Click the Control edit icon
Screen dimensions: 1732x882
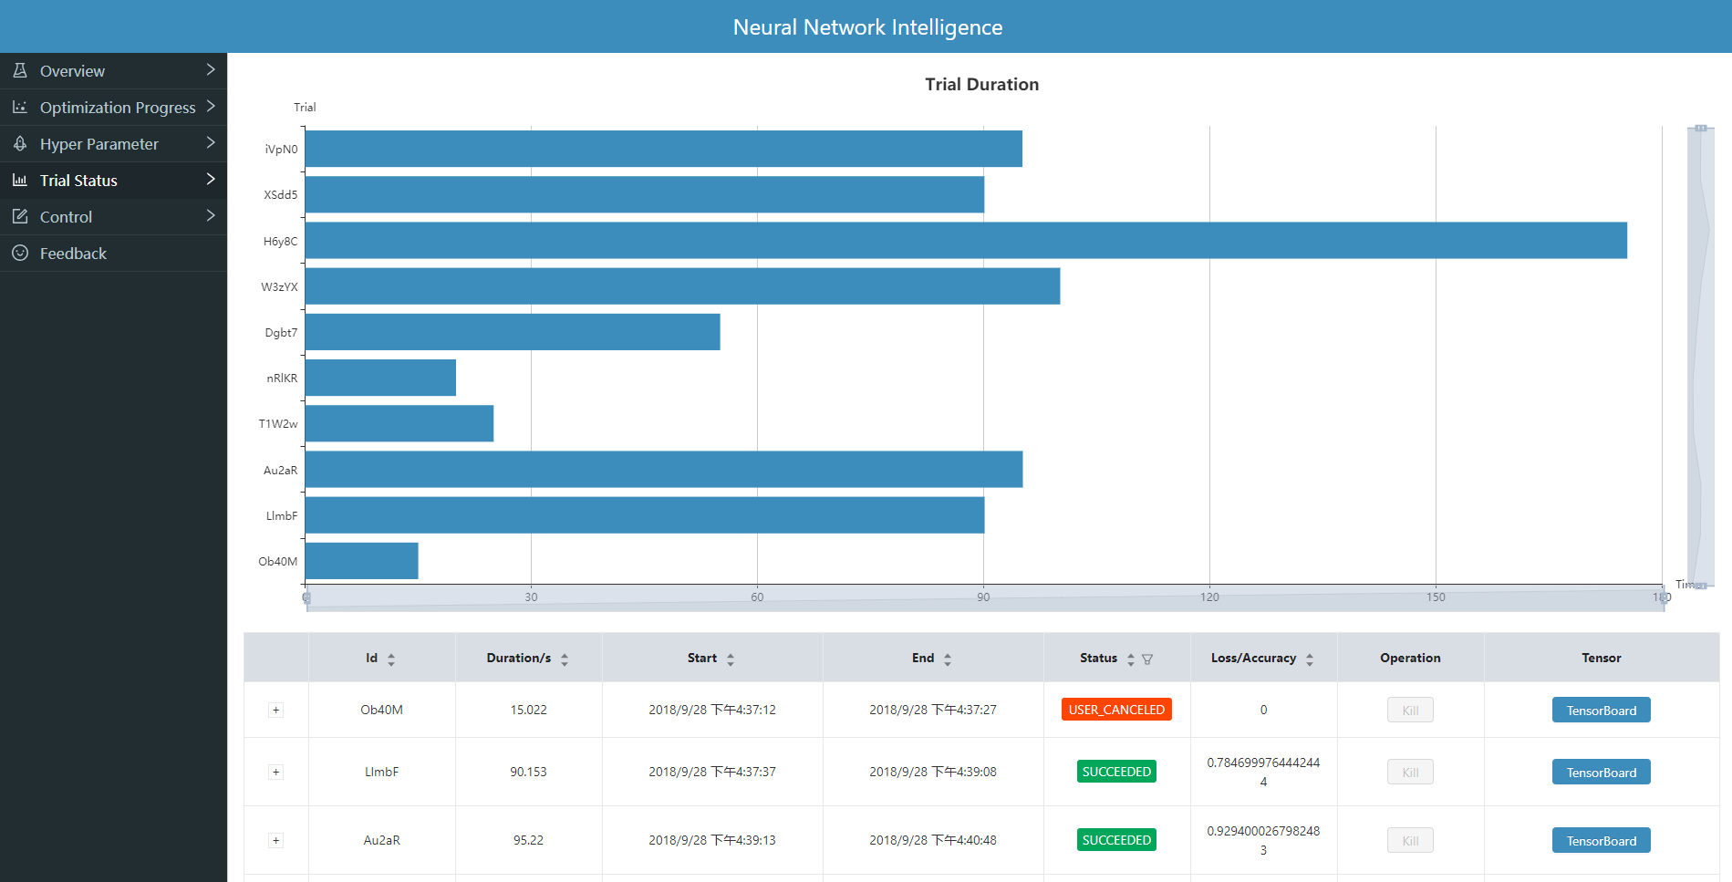click(x=20, y=216)
